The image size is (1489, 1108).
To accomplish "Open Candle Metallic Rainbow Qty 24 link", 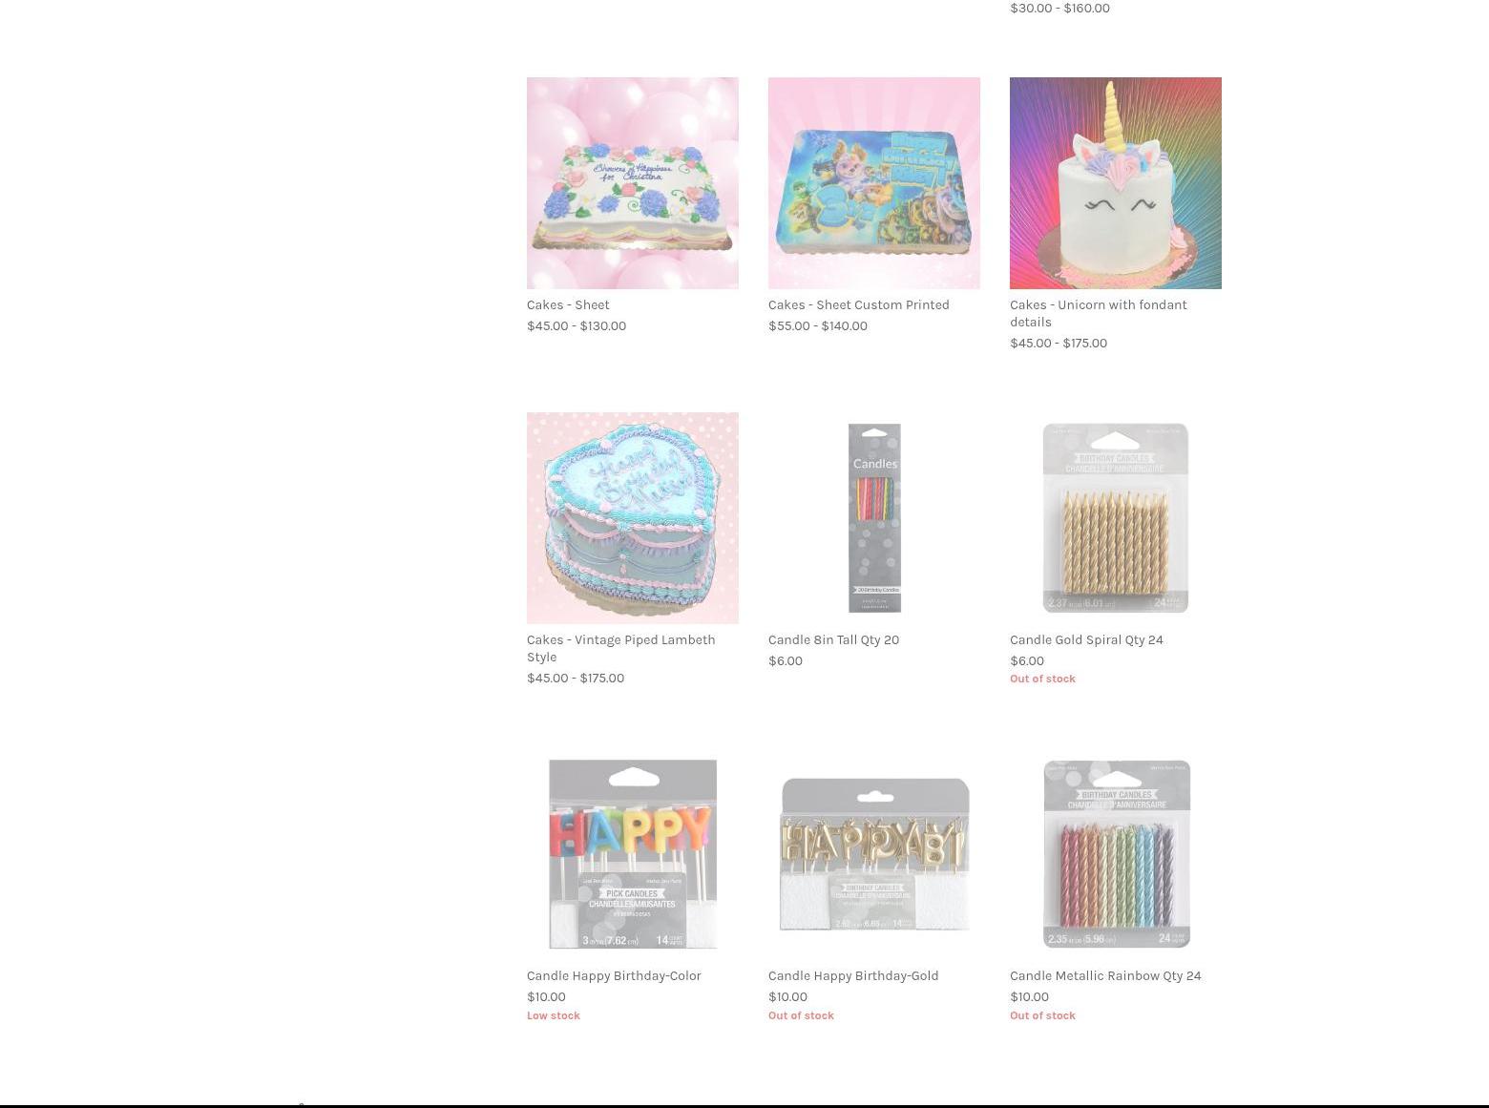I will (x=1105, y=975).
